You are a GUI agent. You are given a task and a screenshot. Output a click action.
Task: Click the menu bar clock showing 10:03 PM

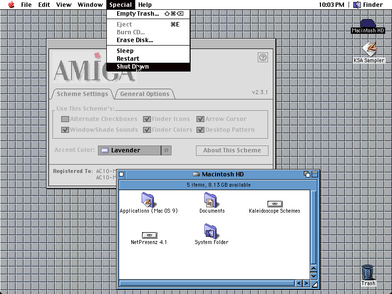(332, 4)
